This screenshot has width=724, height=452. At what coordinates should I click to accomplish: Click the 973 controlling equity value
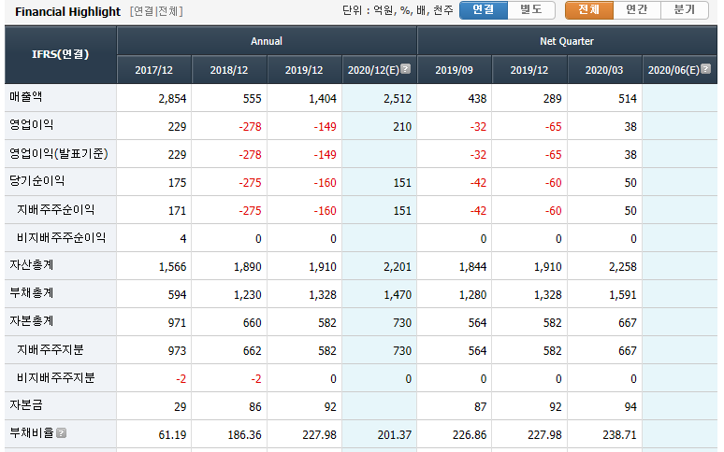tap(177, 351)
